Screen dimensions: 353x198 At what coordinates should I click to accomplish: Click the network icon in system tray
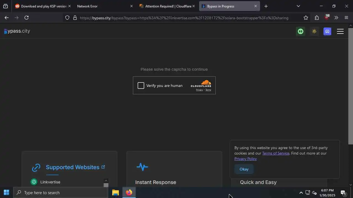(x=307, y=193)
